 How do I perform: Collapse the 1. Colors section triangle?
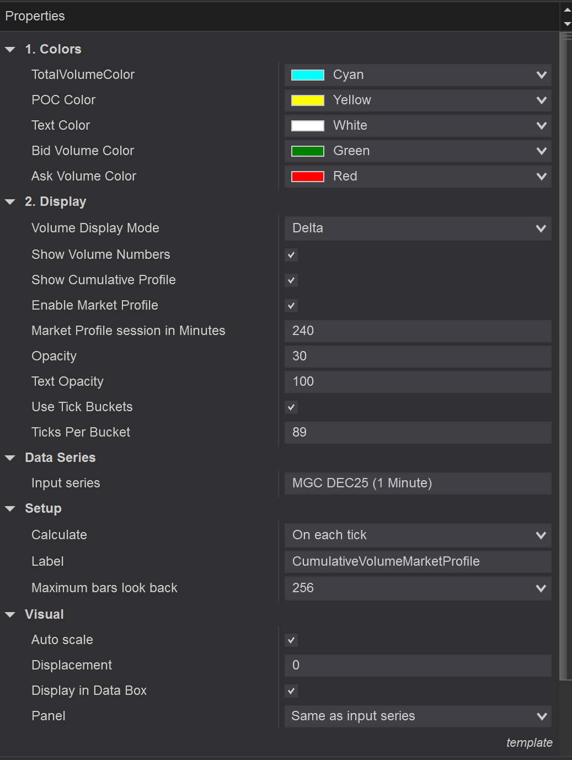pyautogui.click(x=10, y=50)
